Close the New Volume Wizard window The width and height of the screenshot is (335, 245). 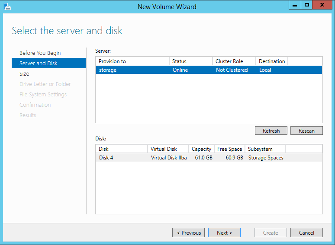pos(322,5)
